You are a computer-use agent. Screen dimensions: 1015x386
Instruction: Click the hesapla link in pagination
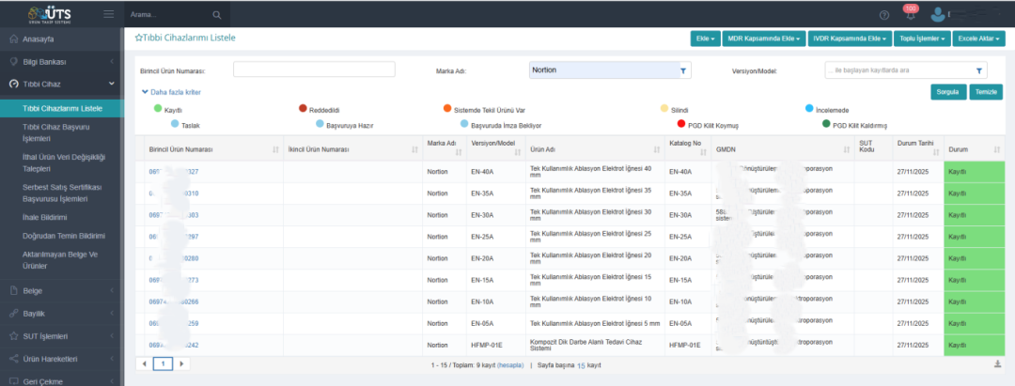click(509, 365)
